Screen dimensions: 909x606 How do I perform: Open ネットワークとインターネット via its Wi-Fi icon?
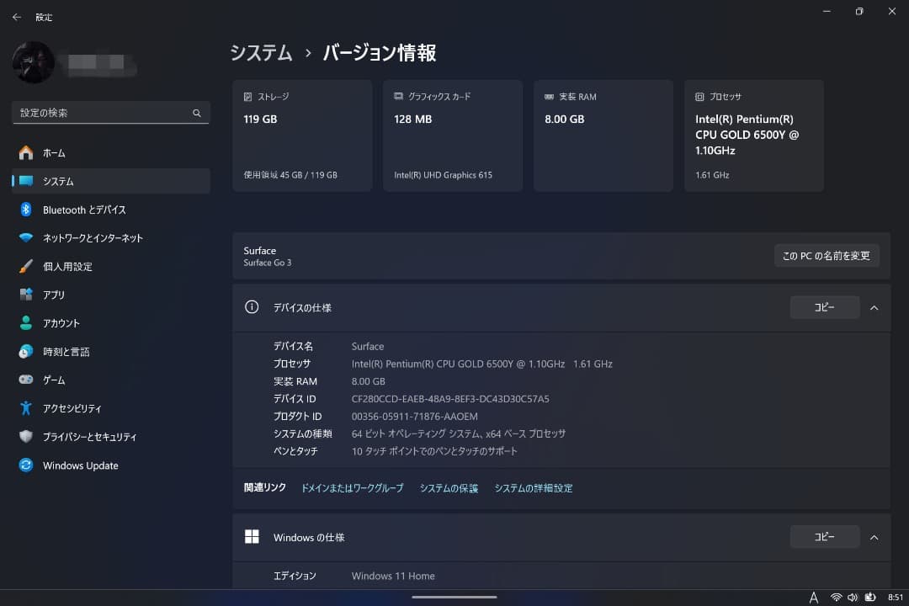coord(26,238)
